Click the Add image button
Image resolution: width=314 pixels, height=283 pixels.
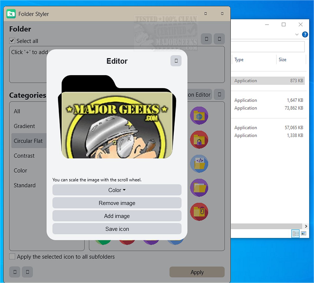117,216
